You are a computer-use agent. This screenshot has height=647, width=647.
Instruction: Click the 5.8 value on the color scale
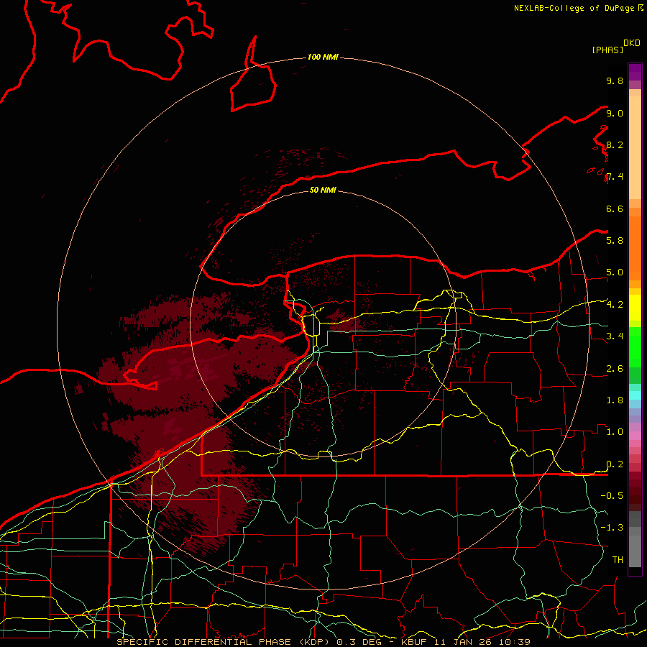click(x=615, y=241)
